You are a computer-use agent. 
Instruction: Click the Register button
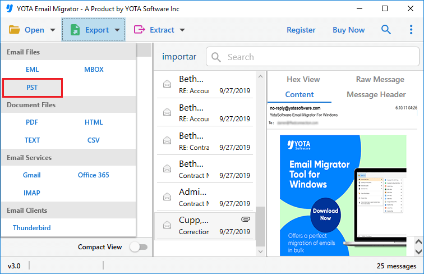tap(301, 30)
